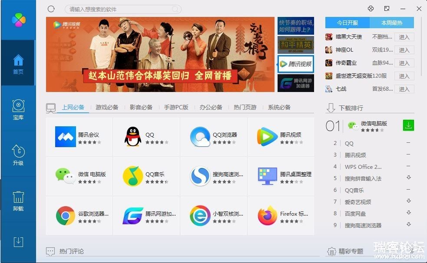The image size is (427, 263).
Task: Click download arrow for 爱奇艺视频
Action: point(408,201)
